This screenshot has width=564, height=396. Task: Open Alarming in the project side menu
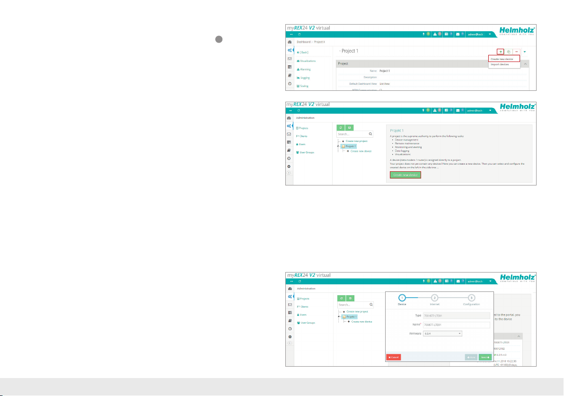pos(304,70)
